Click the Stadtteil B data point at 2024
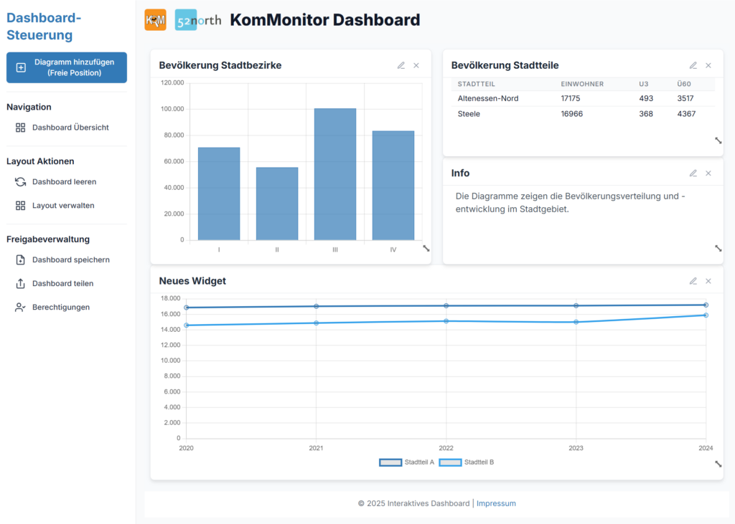 click(706, 315)
